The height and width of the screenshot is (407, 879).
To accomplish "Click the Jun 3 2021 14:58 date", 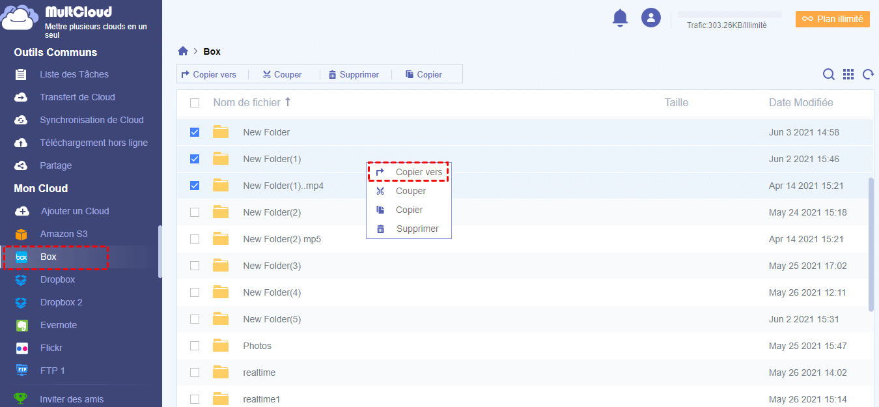I will 804,132.
